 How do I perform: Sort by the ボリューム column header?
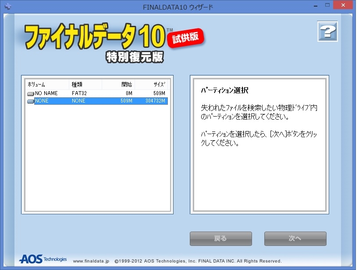click(x=47, y=85)
